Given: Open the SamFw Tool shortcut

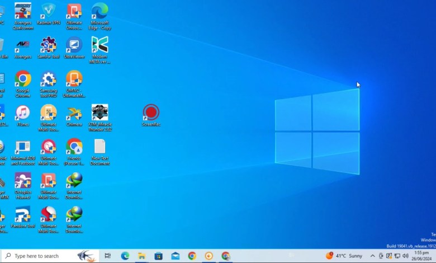Looking at the screenshot, I should pos(49,45).
